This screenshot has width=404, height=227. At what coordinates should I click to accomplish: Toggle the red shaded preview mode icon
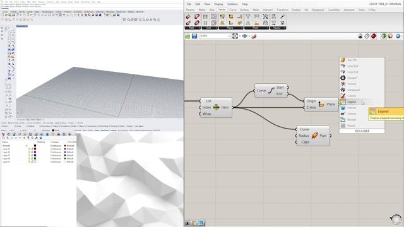click(x=374, y=36)
